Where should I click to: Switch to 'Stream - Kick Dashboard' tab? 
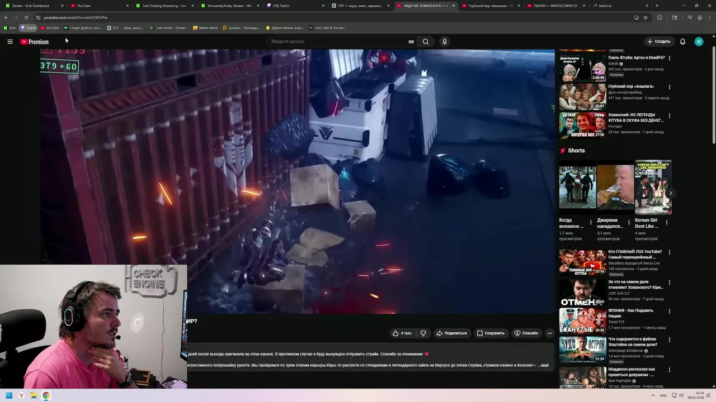(x=34, y=6)
